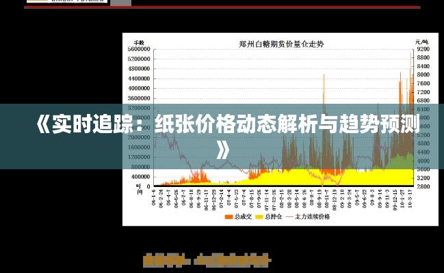The height and width of the screenshot is (273, 444).
Task: Click the 5600000 left axis value
Action: 139,49
